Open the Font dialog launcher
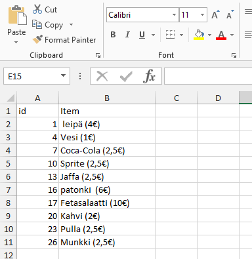 point(234,56)
